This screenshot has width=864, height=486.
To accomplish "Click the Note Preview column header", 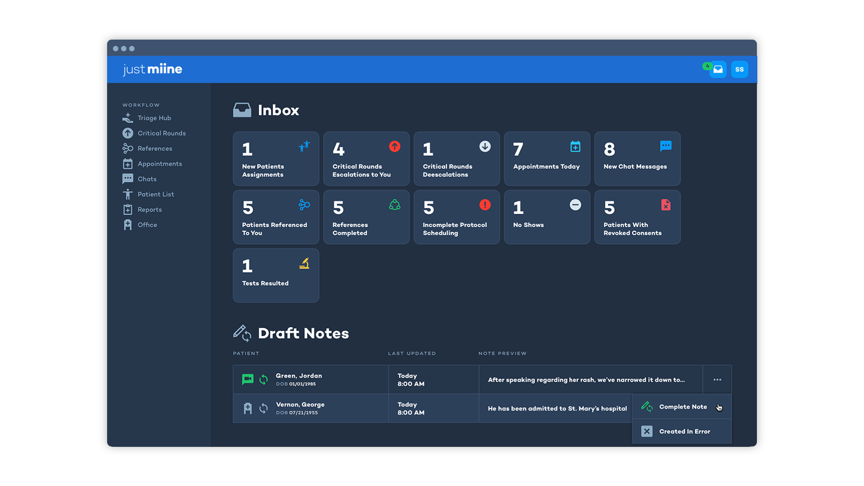I will [502, 353].
